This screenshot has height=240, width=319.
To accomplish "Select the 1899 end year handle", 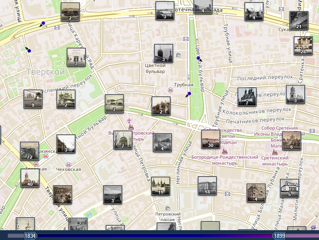I will tap(279, 236).
